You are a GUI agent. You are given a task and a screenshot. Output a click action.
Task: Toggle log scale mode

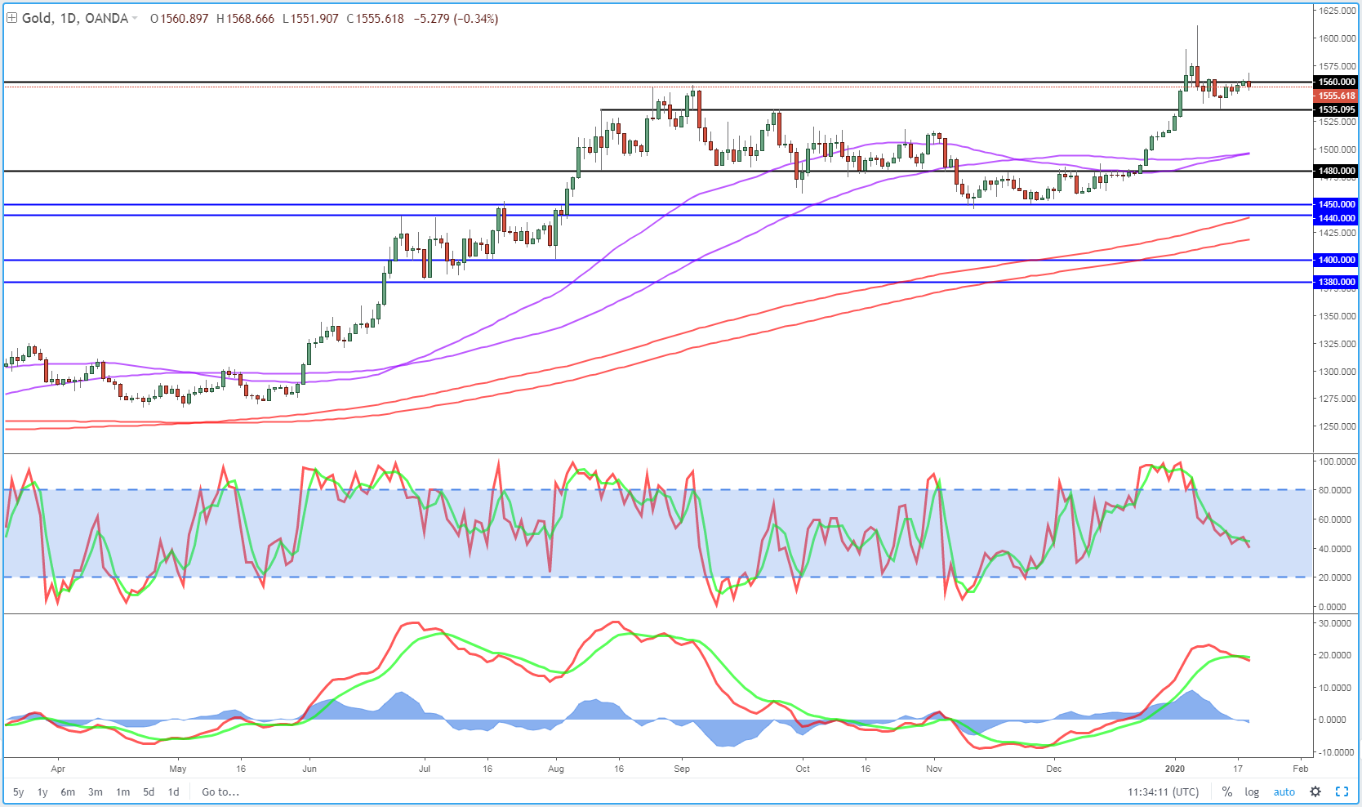click(x=1252, y=791)
